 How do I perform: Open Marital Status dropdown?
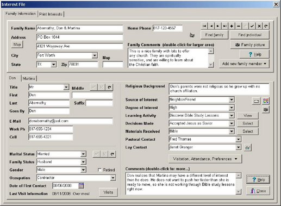83,154
